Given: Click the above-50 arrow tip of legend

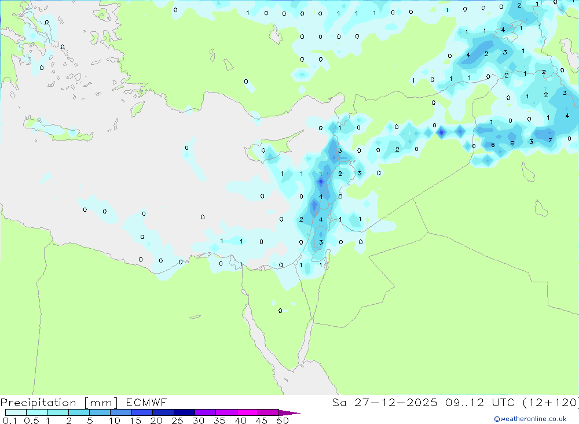Looking at the screenshot, I should pos(290,413).
